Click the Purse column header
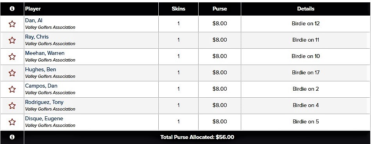This screenshot has height=144, width=371. [x=220, y=9]
